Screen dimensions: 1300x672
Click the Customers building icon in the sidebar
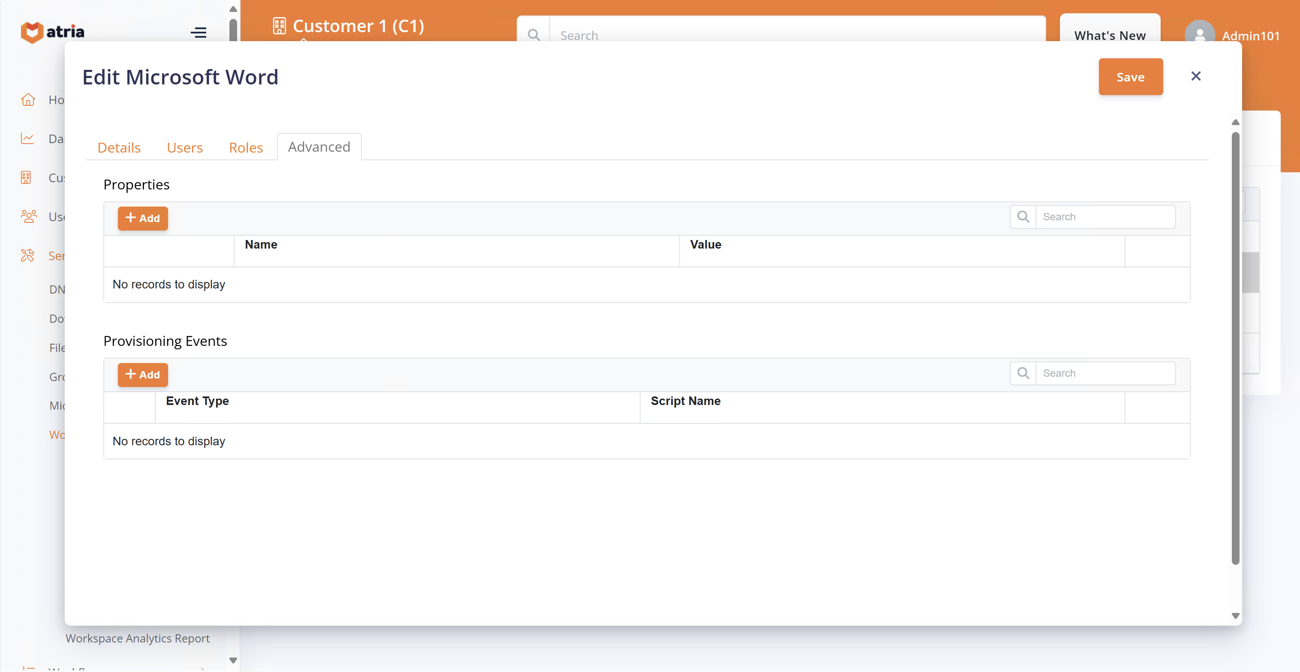26,177
